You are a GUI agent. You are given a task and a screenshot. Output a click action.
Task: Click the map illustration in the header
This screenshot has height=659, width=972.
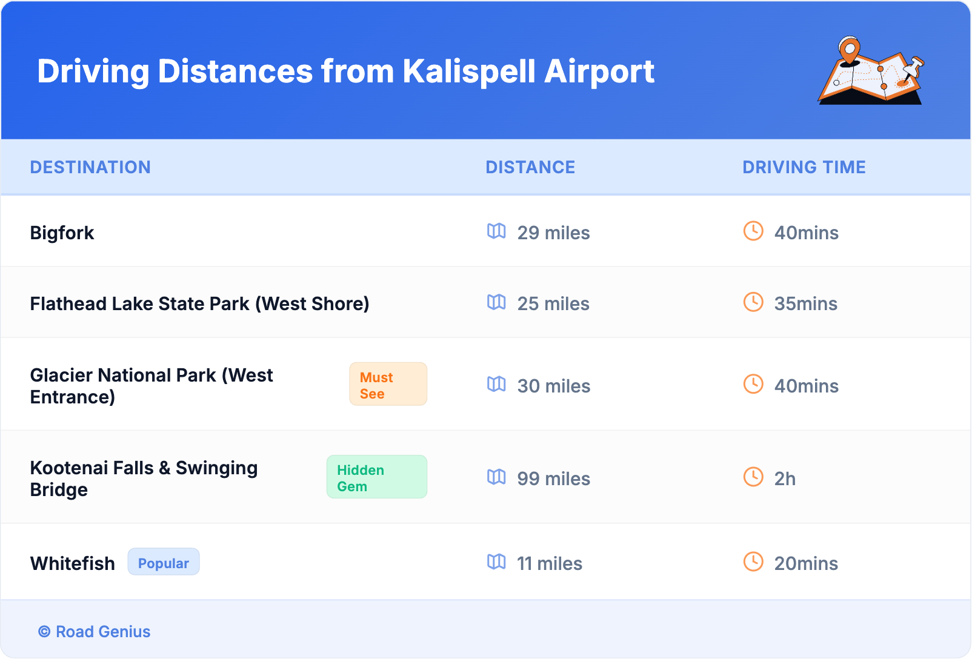[871, 71]
